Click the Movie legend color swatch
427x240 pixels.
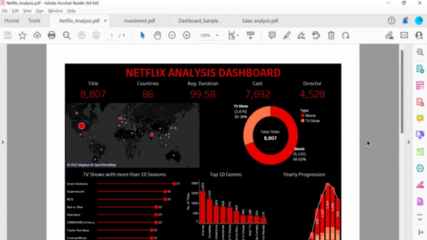302,115
